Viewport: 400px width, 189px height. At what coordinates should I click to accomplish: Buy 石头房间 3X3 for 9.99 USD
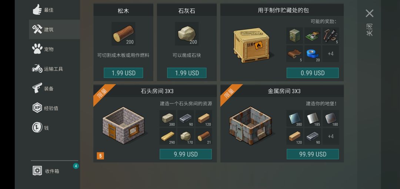pyautogui.click(x=186, y=154)
